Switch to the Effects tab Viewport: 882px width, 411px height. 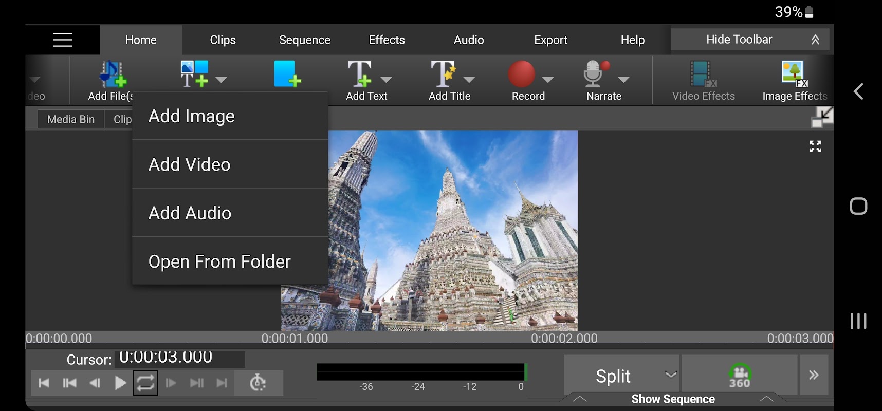click(x=387, y=40)
